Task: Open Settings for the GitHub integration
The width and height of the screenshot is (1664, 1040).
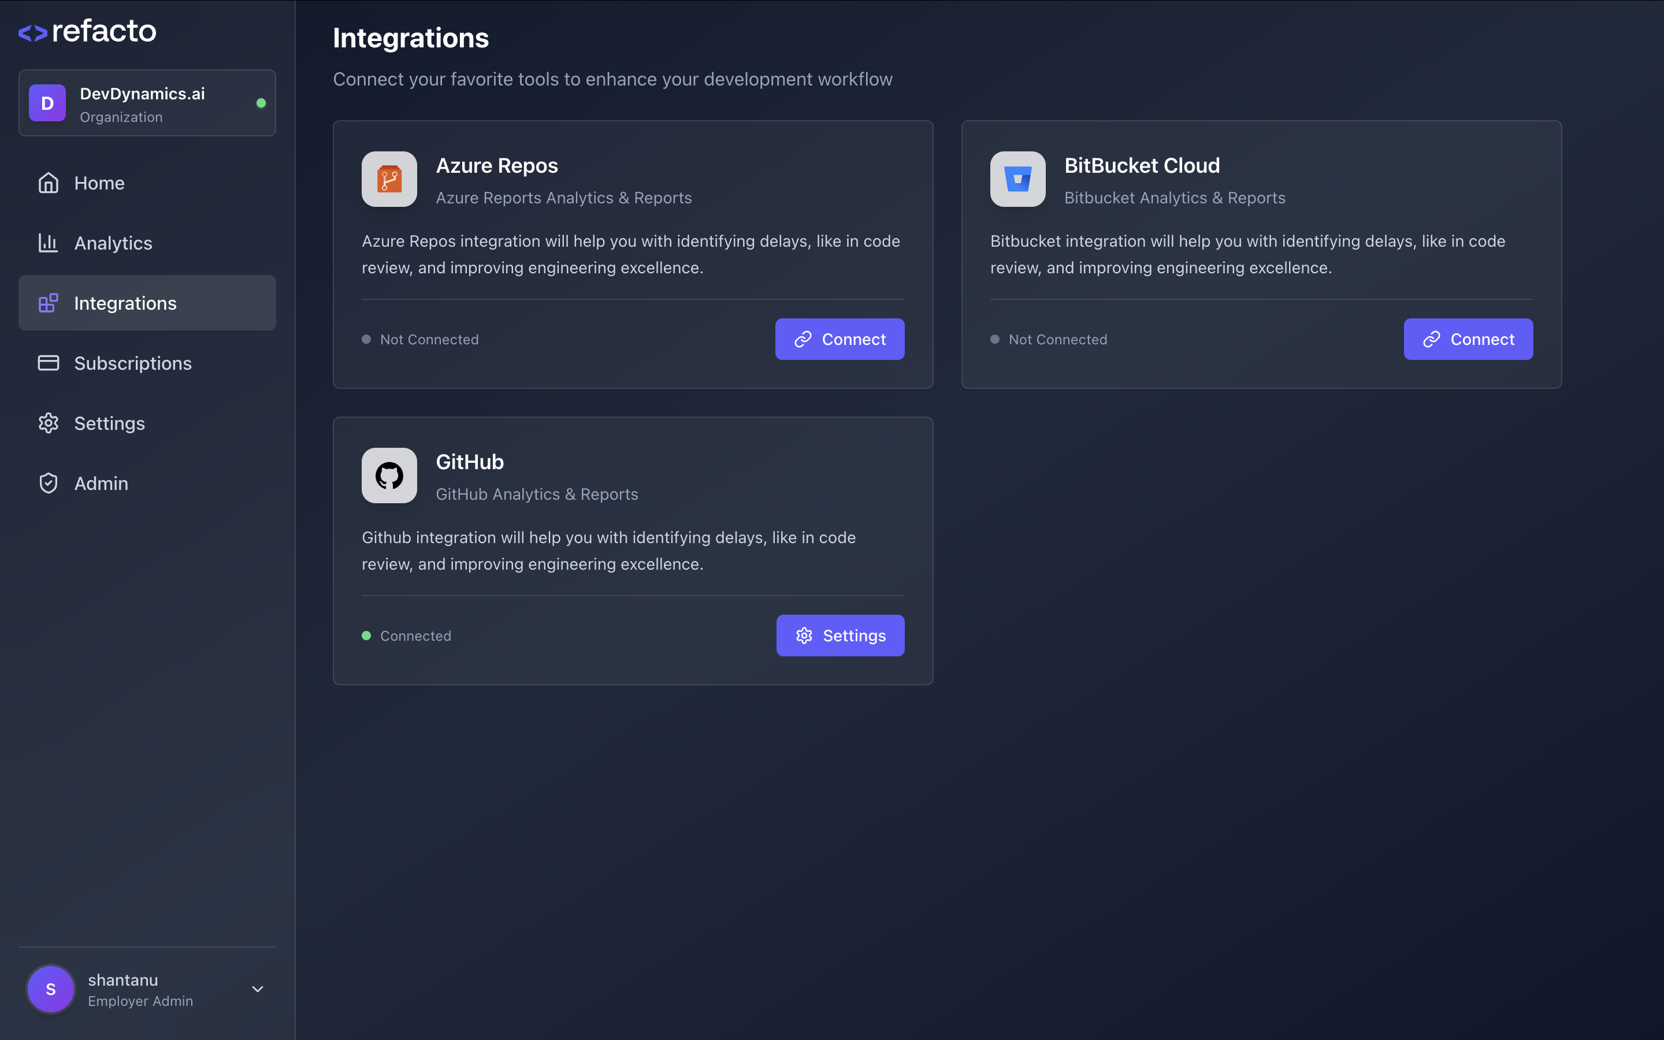Action: click(840, 636)
